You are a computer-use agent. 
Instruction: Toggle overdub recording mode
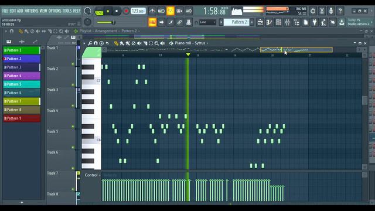tap(179, 11)
